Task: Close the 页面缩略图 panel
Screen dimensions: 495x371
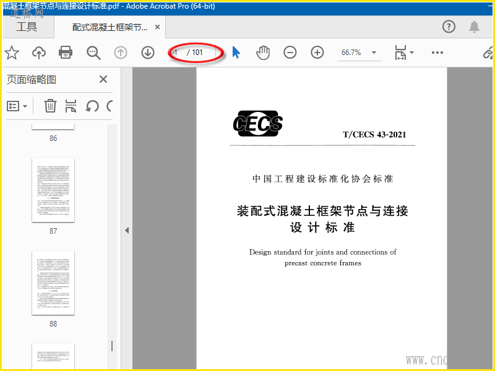Action: pyautogui.click(x=103, y=79)
